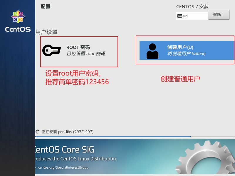Select the cn keyboard layout field
This screenshot has height=176, width=235.
tap(192, 16)
